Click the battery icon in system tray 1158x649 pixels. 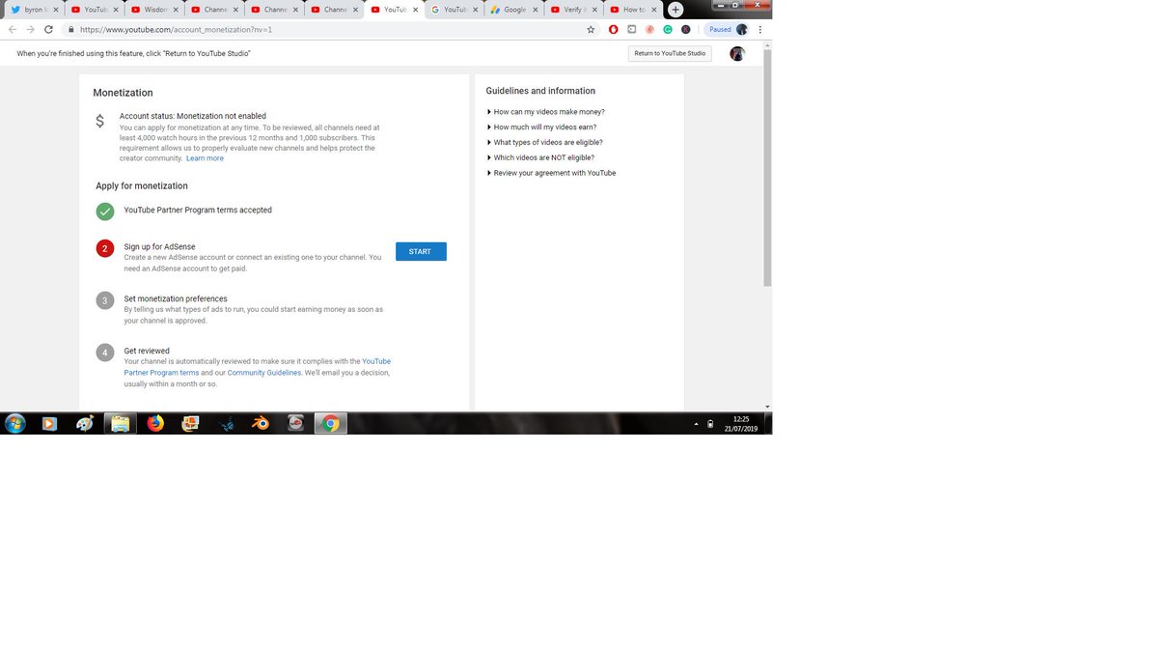click(710, 424)
